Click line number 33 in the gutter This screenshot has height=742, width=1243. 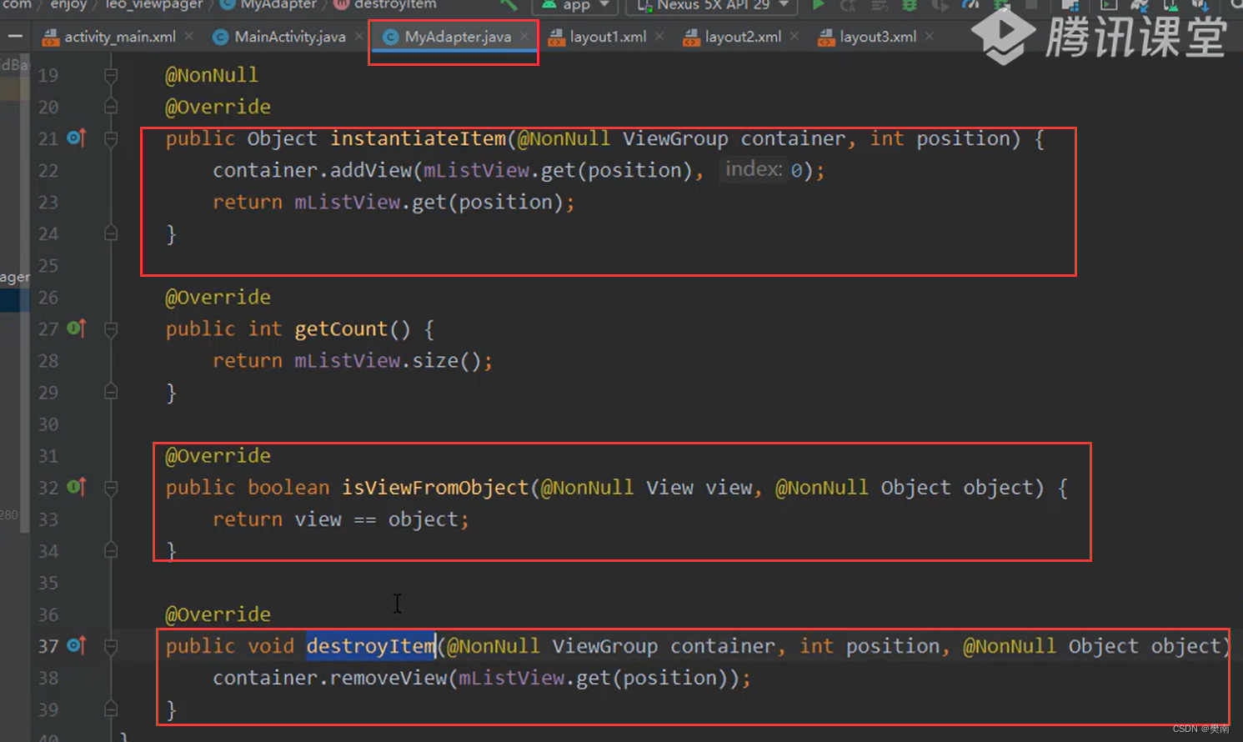(48, 519)
